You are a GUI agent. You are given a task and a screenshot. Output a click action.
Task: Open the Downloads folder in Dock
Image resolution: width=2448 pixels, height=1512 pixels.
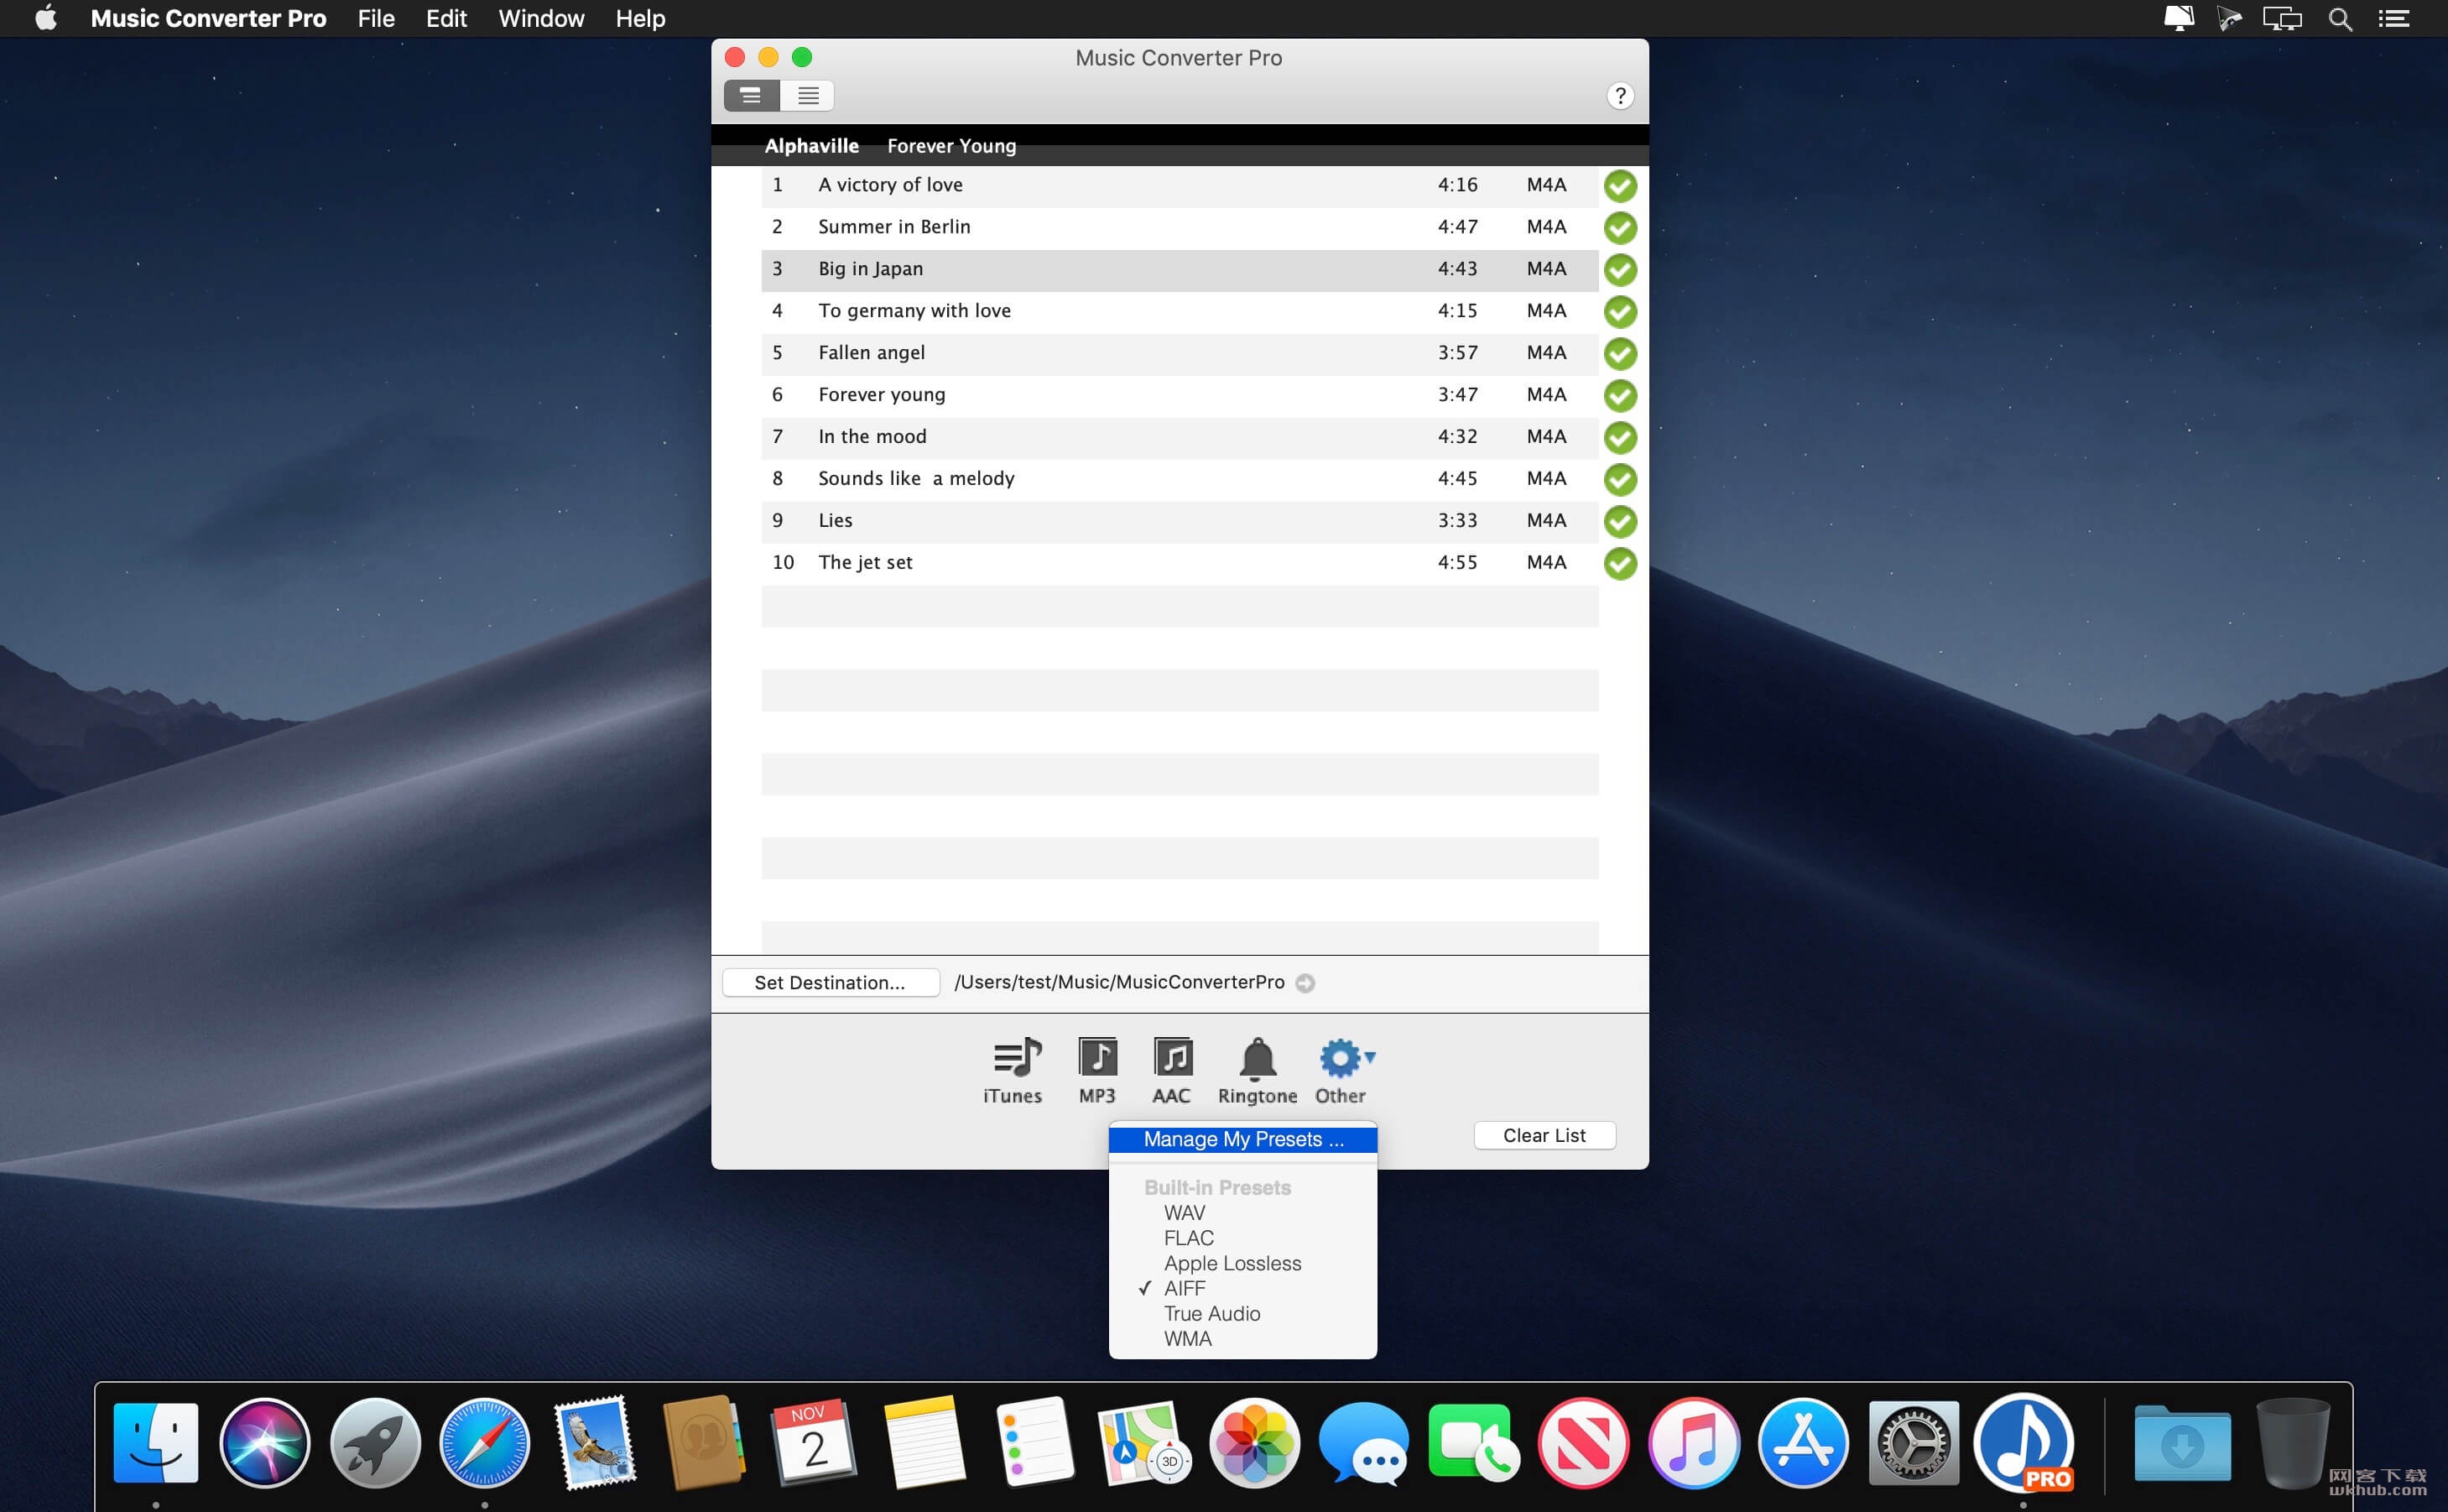(2182, 1444)
